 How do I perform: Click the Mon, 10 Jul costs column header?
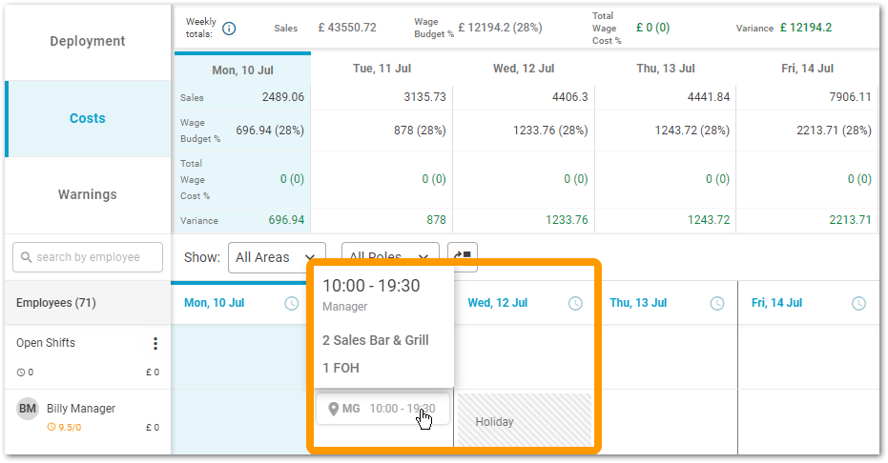pyautogui.click(x=241, y=69)
